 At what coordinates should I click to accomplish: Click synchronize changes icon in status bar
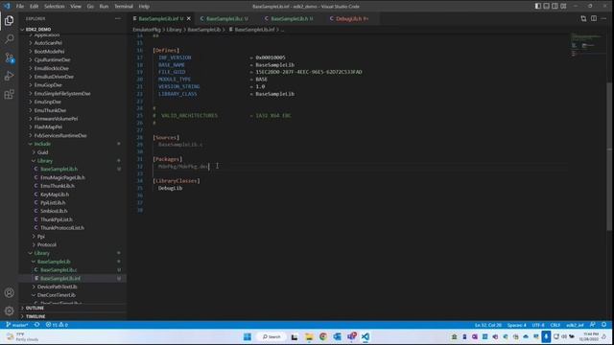[36, 325]
